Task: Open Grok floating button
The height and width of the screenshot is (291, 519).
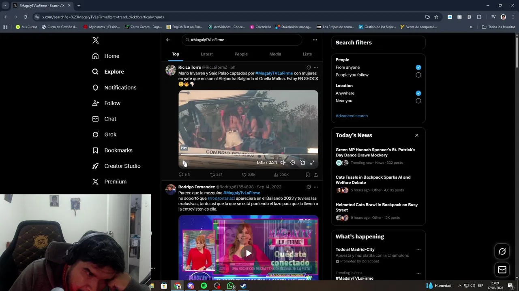Action: [x=502, y=251]
